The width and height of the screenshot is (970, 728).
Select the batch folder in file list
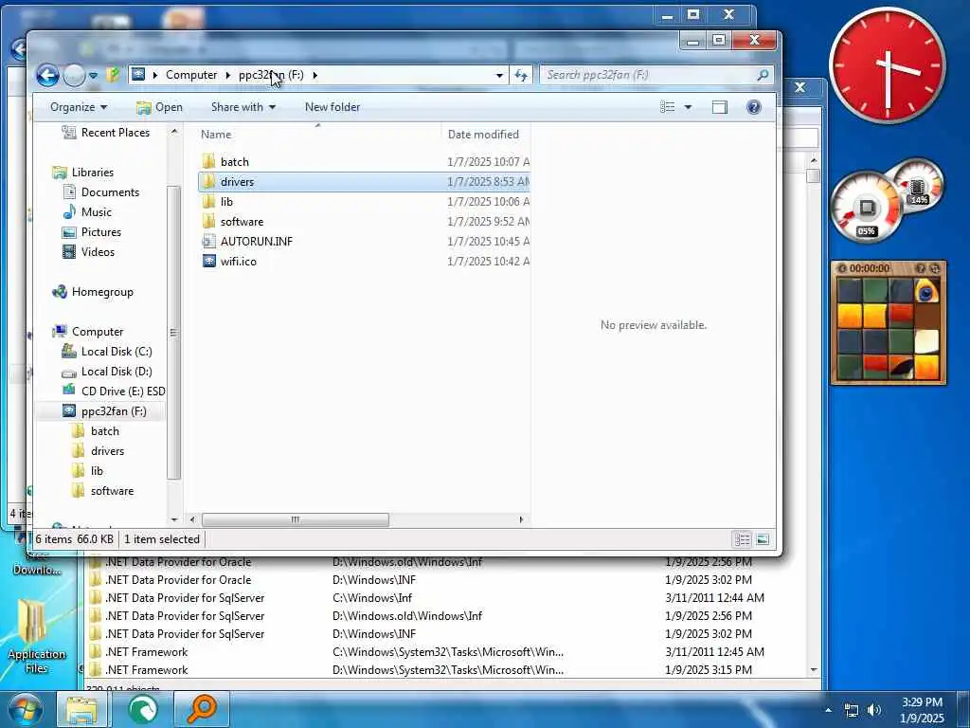click(x=235, y=162)
